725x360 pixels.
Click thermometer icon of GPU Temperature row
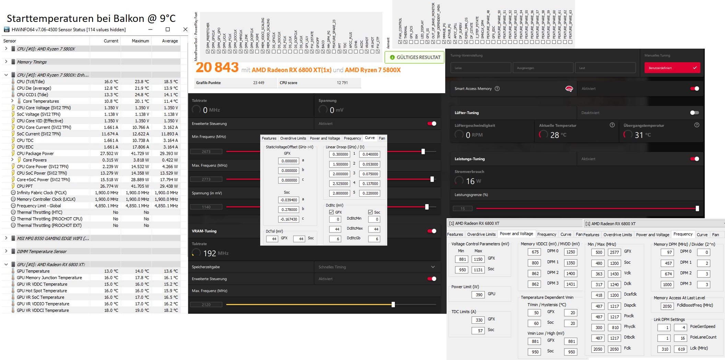[13, 271]
